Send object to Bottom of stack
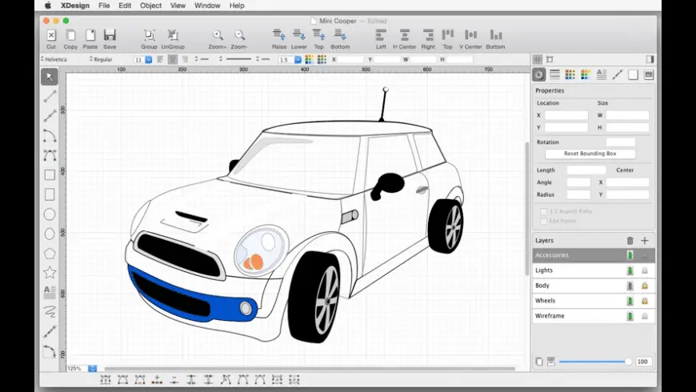This screenshot has width=696, height=392. tap(340, 39)
